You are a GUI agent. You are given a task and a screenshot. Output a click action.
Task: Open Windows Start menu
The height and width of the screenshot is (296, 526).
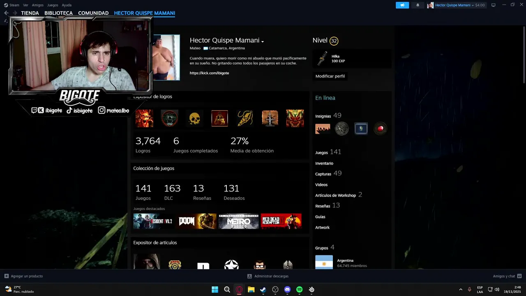215,289
